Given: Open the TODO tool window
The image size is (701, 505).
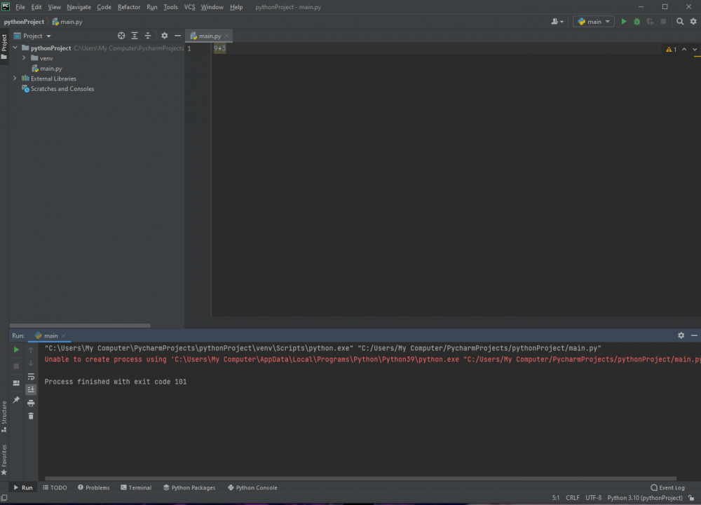Looking at the screenshot, I should click(55, 487).
